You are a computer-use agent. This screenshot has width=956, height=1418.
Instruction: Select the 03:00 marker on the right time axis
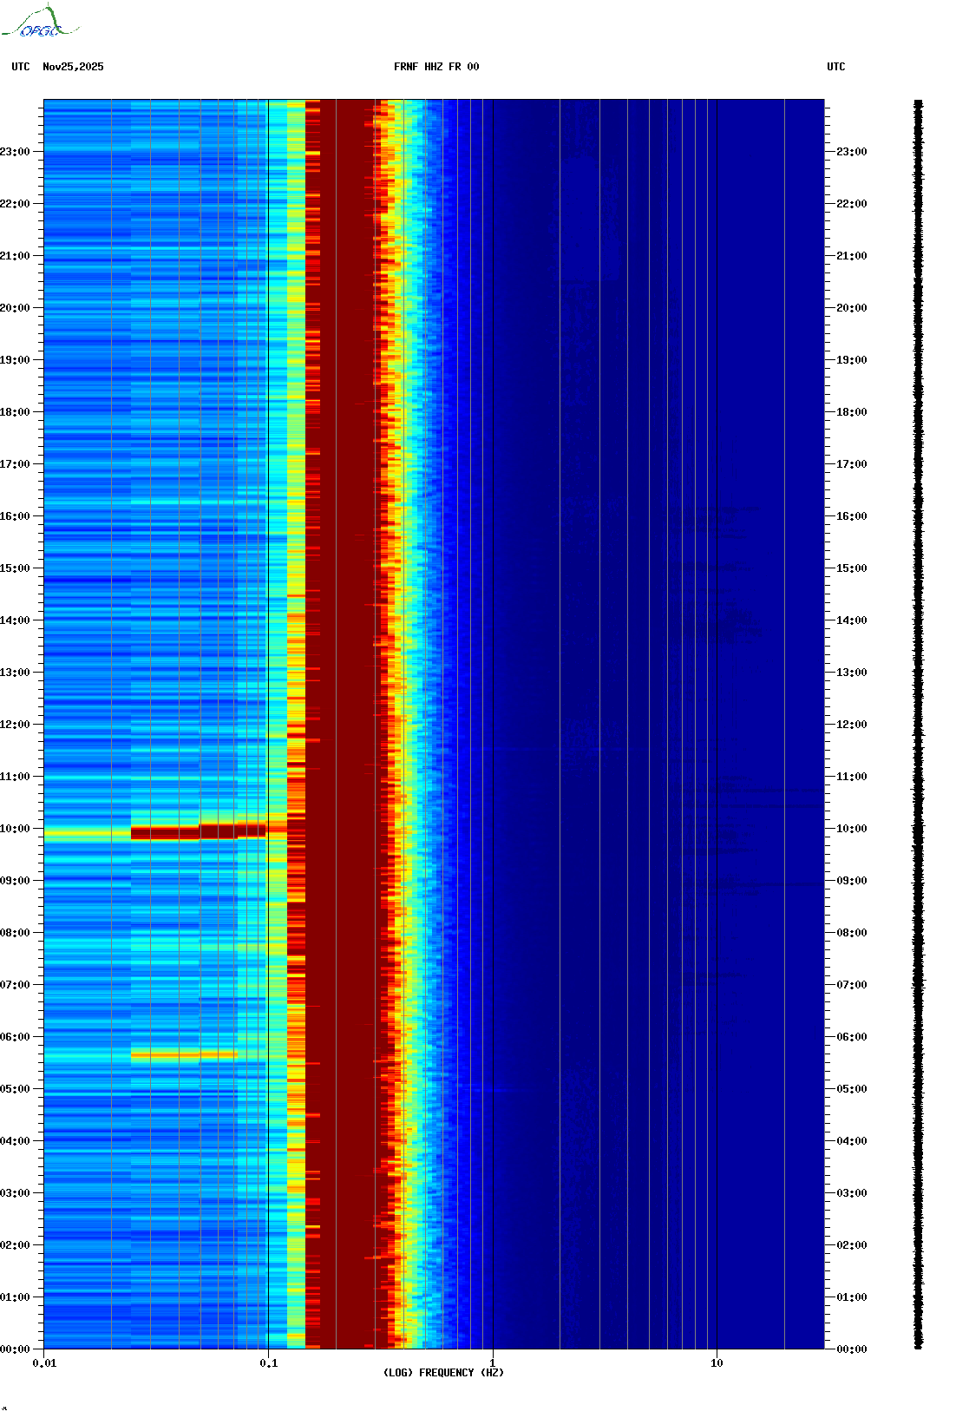tap(851, 1193)
